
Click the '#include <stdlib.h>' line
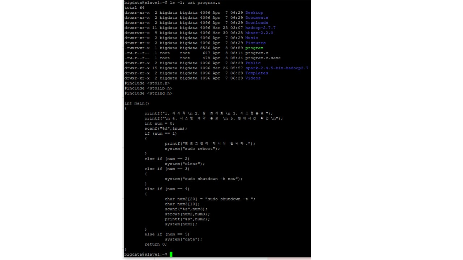click(x=148, y=88)
